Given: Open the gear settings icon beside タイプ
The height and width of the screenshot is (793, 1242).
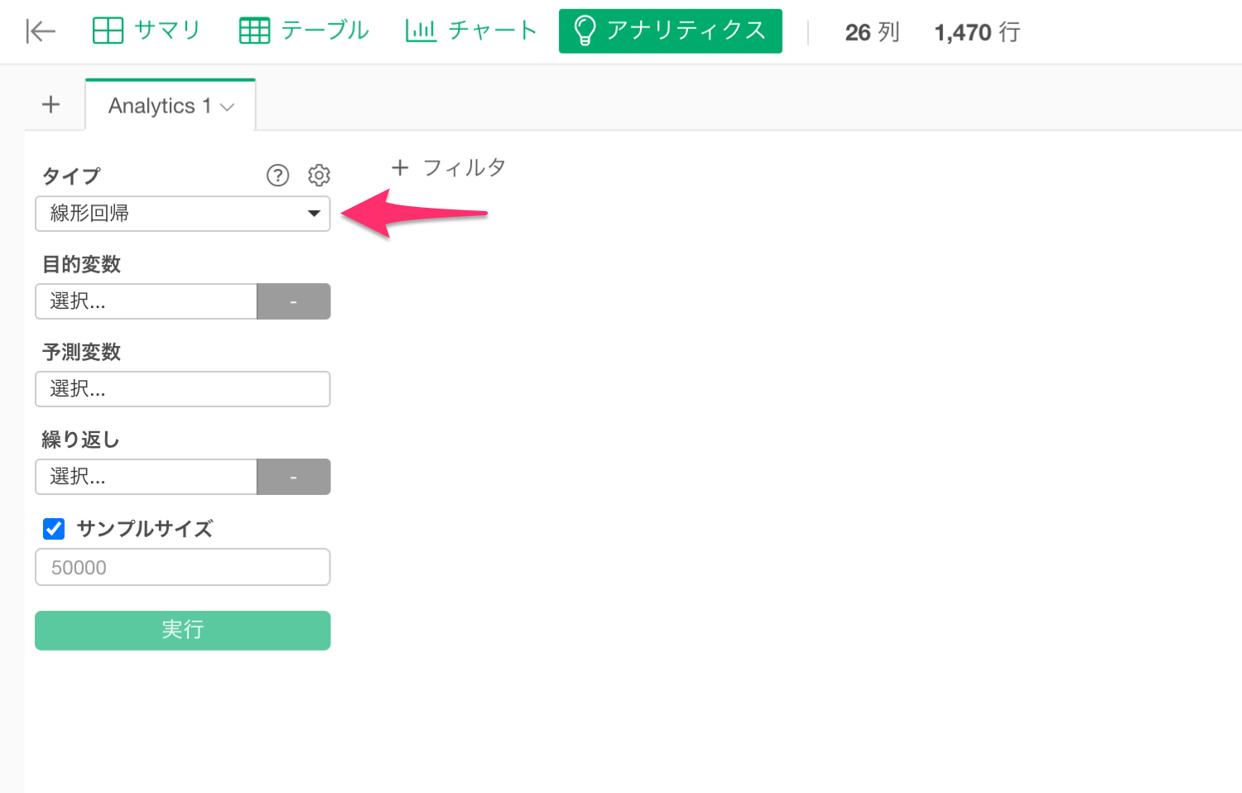Looking at the screenshot, I should (319, 175).
